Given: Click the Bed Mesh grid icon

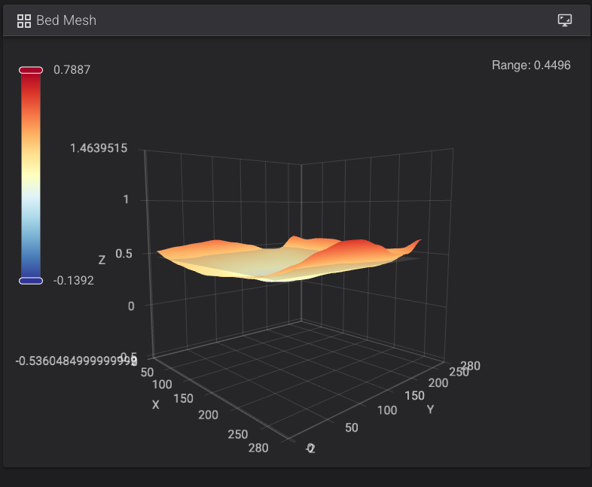Looking at the screenshot, I should [x=24, y=21].
